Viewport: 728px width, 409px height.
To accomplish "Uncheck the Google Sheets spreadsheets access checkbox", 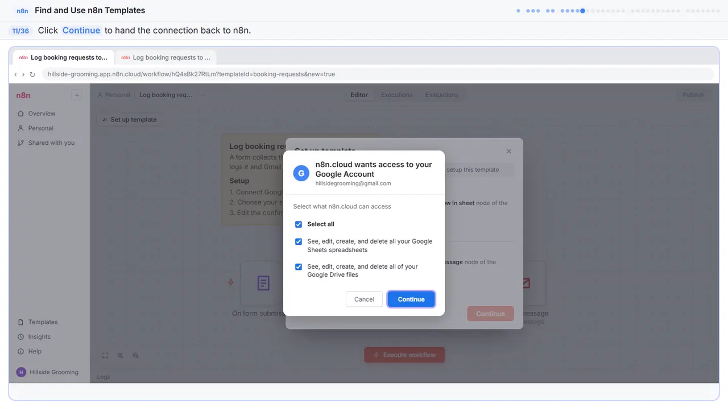I will [299, 241].
